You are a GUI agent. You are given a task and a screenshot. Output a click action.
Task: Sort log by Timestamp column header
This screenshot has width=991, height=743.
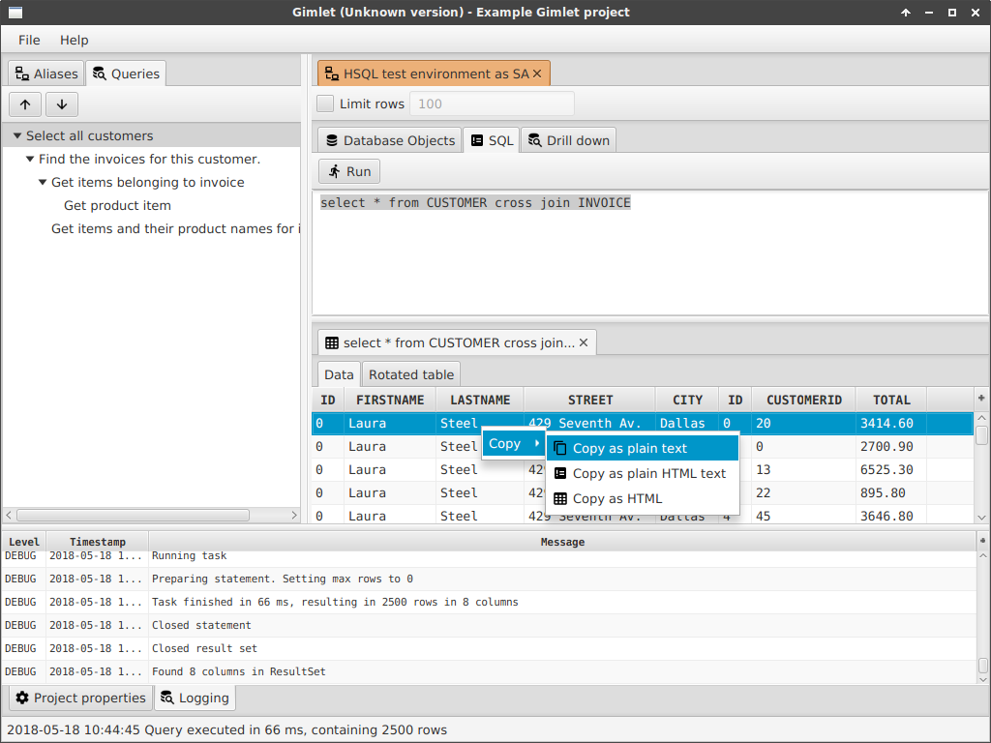pos(98,542)
